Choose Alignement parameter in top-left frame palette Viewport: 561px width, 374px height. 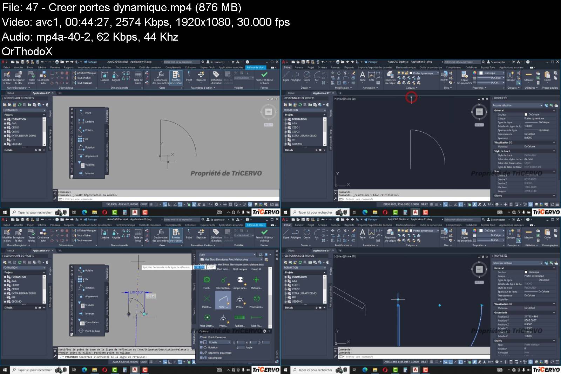click(88, 156)
